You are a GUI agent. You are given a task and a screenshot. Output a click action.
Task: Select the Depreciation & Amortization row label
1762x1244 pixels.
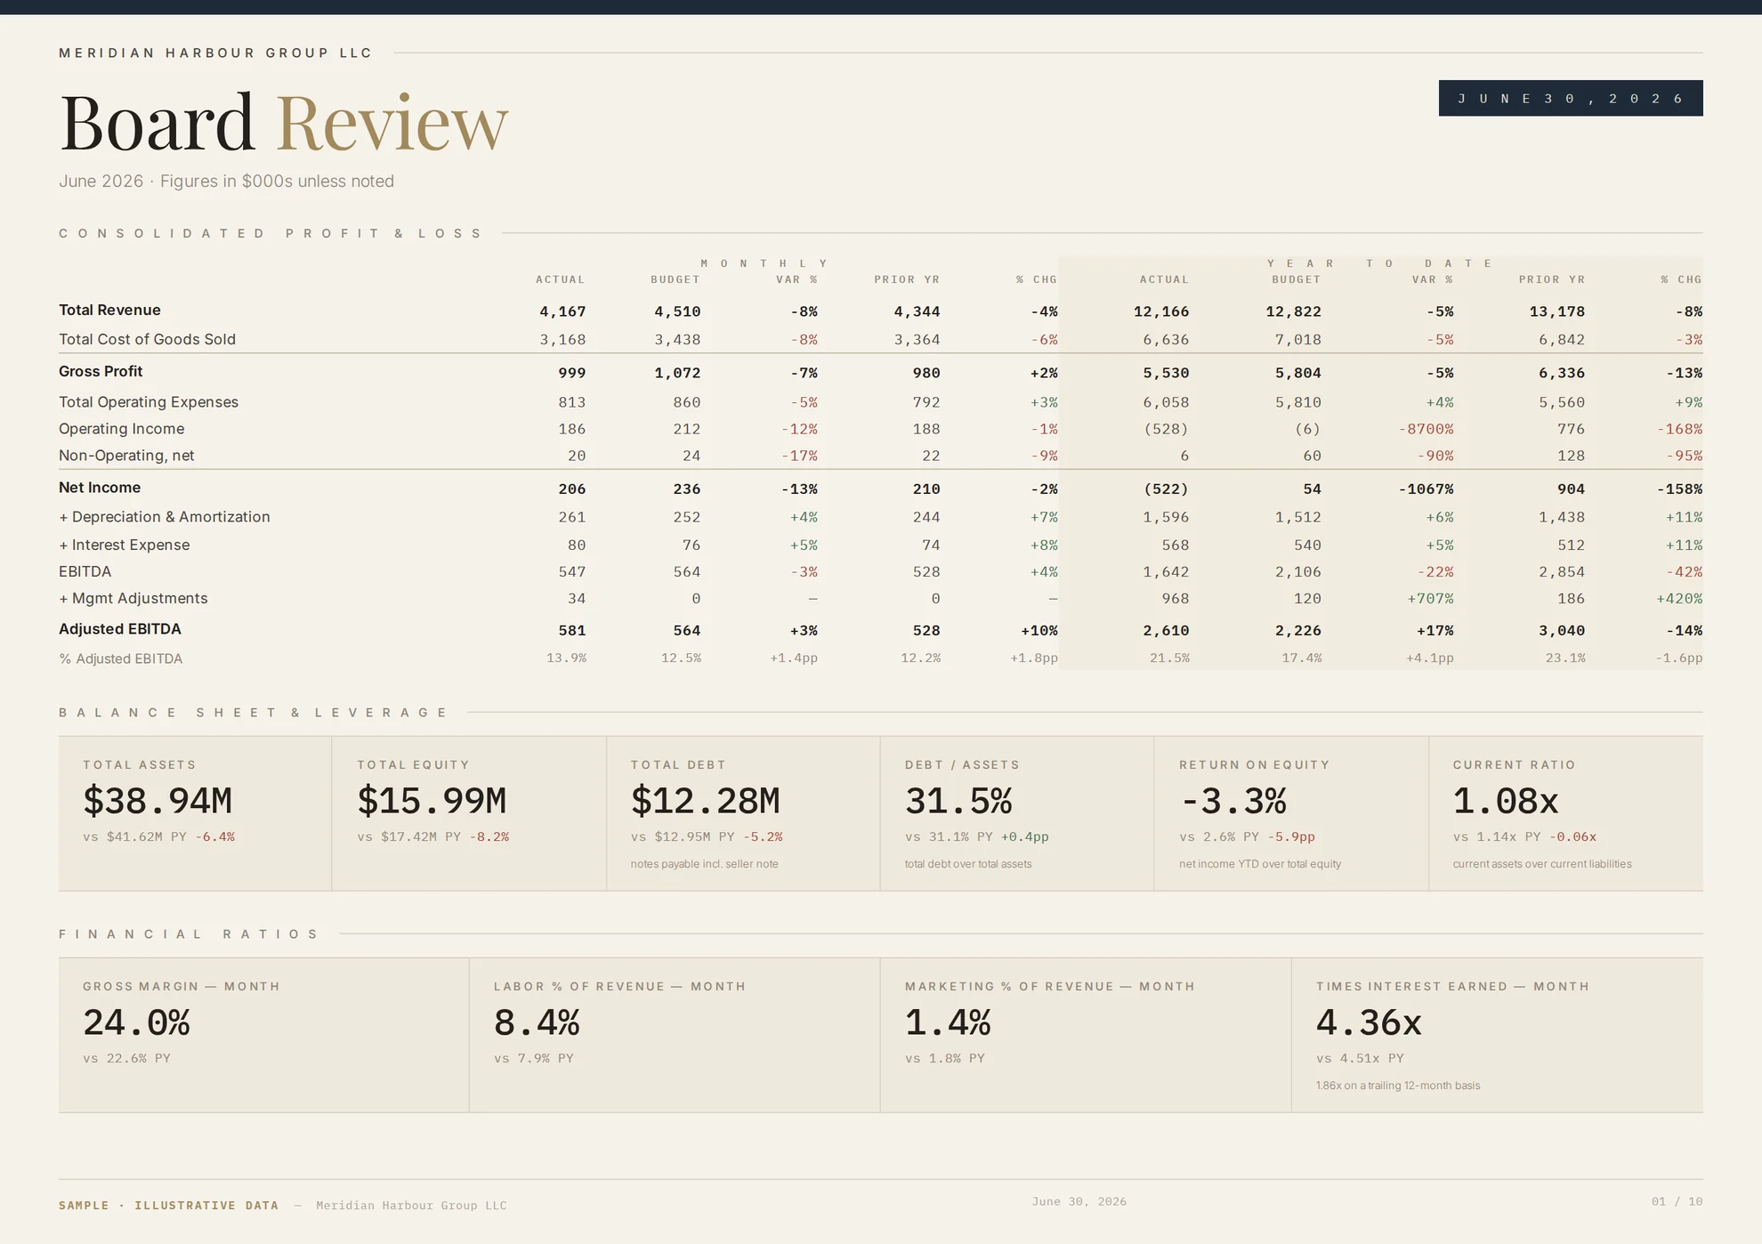tap(165, 517)
